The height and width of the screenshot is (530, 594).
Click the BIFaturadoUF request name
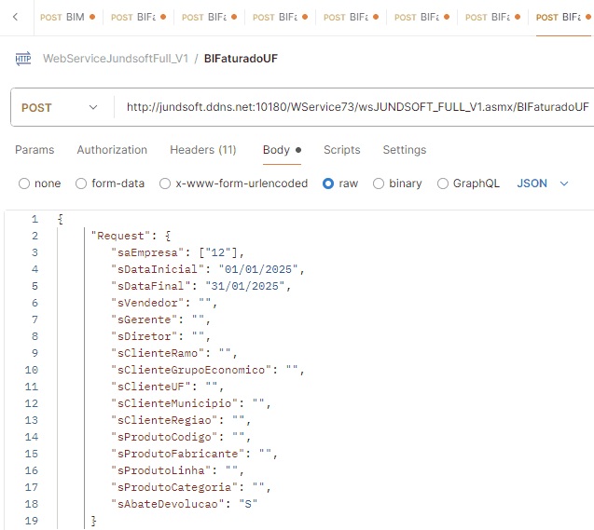point(241,59)
